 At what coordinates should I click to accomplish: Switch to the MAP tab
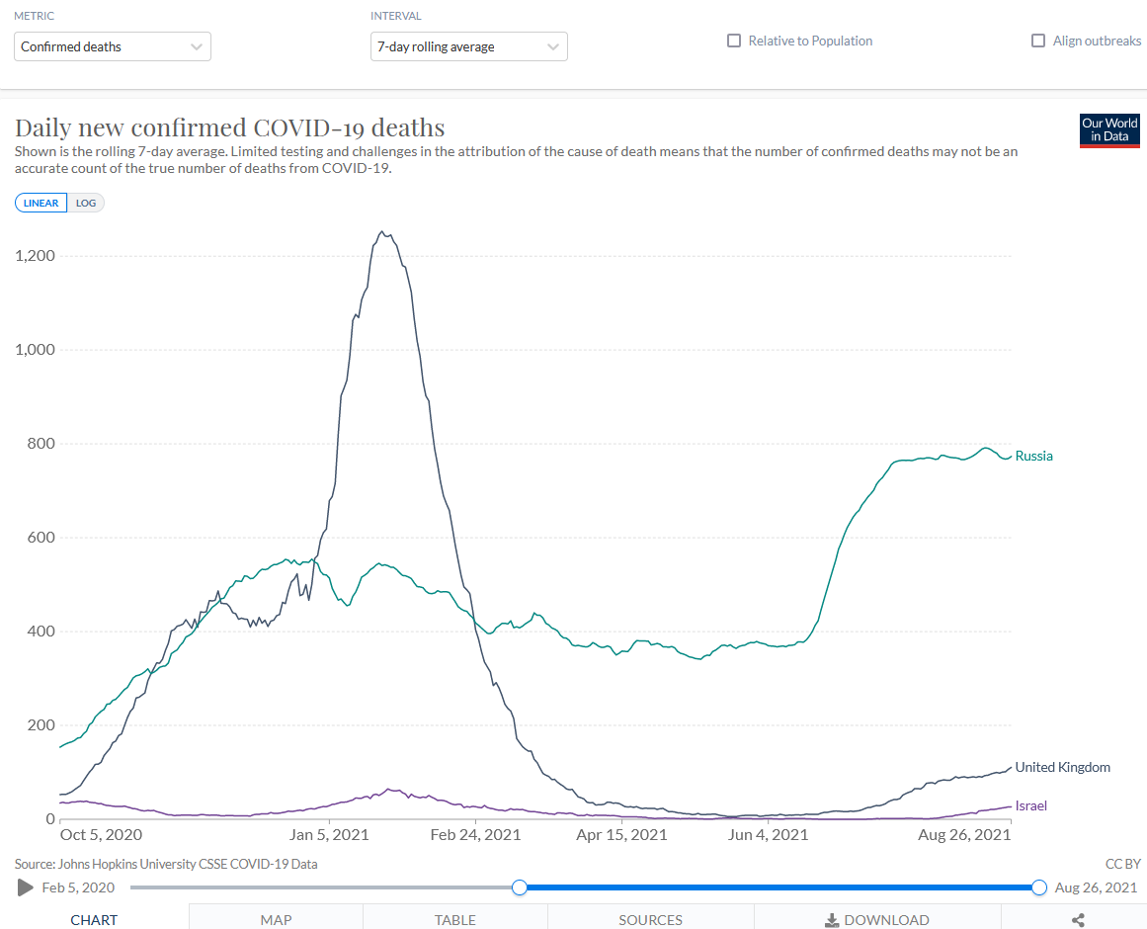pyautogui.click(x=276, y=920)
